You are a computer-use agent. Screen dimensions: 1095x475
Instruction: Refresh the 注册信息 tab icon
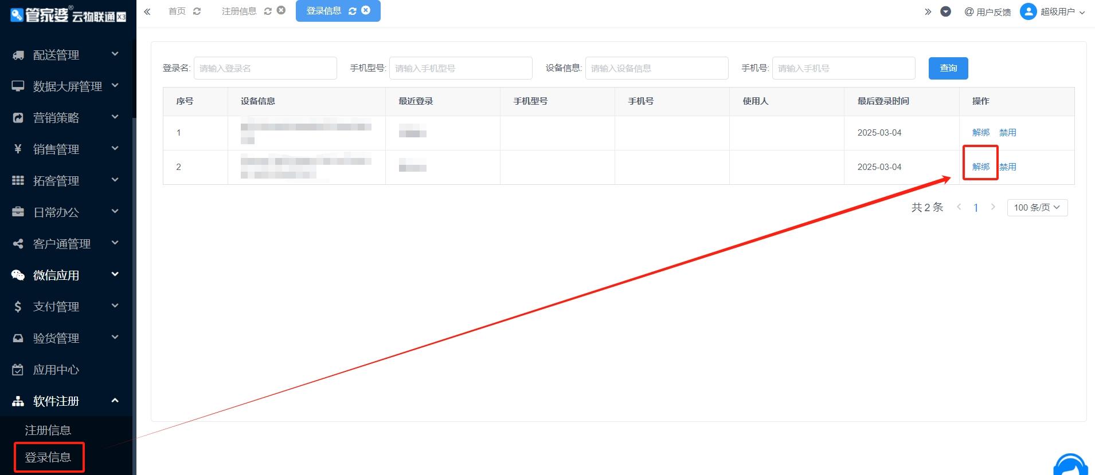tap(268, 11)
